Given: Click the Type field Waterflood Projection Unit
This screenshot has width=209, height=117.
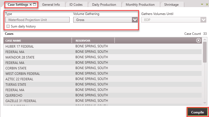Looking at the screenshot, I should pos(37,20).
